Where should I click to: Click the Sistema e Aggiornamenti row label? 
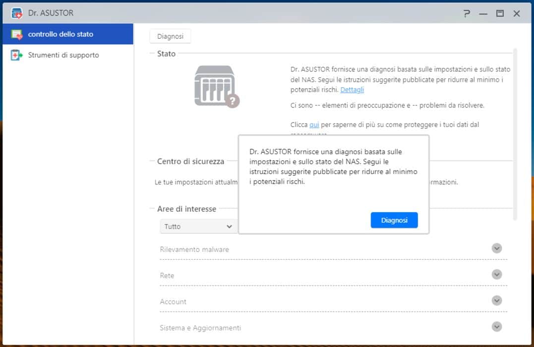pyautogui.click(x=200, y=328)
